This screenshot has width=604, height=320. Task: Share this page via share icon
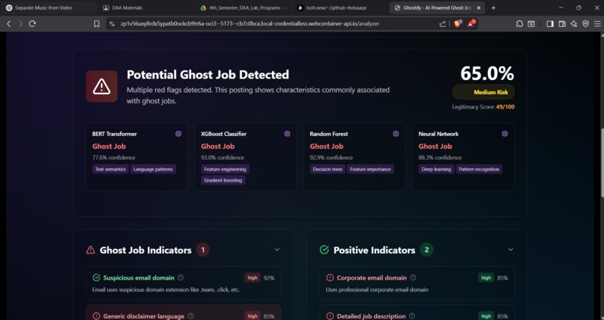(443, 24)
